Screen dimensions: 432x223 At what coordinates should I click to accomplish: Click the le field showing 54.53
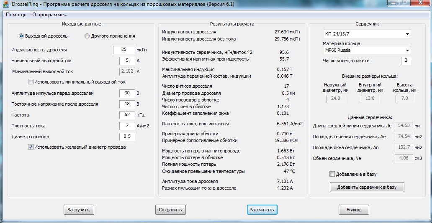coord(404,126)
